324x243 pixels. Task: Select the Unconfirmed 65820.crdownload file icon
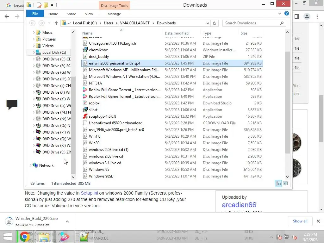click(x=85, y=123)
